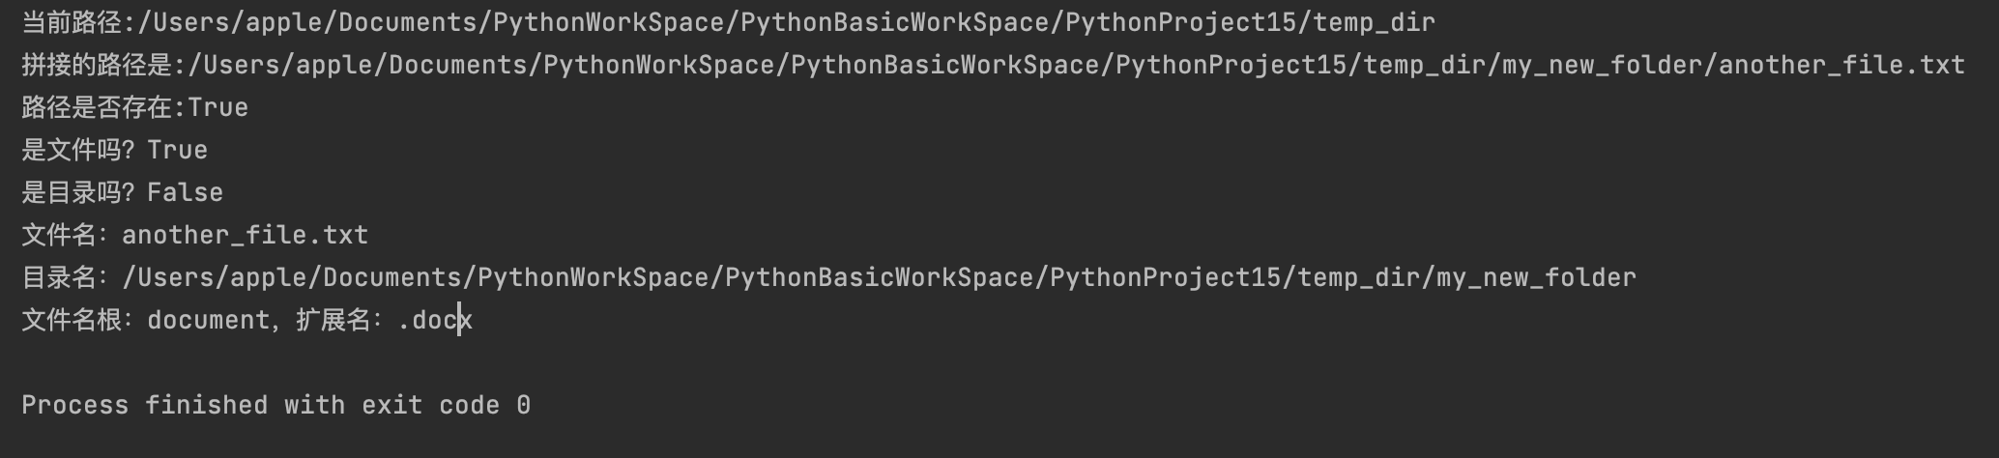Click my_new_folder in the 目录名 line
Screen dimensions: 1999x458
point(1536,277)
